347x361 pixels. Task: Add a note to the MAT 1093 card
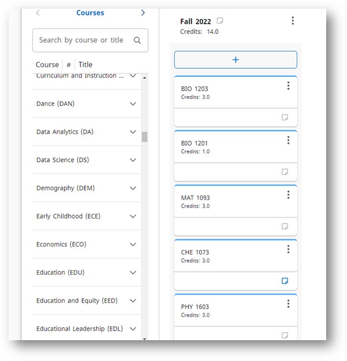click(x=285, y=226)
